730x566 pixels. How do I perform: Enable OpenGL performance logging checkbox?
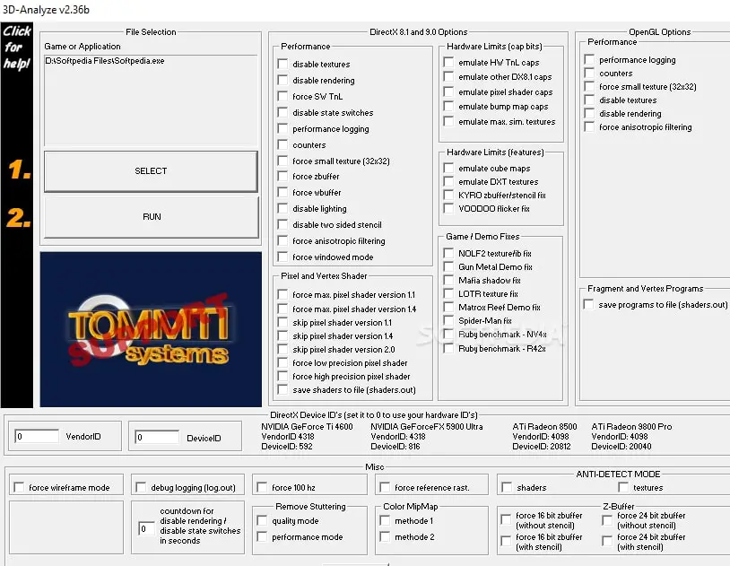589,60
